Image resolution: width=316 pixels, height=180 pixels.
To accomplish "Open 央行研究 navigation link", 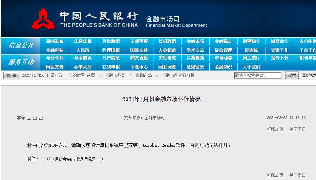I will click(x=167, y=58).
